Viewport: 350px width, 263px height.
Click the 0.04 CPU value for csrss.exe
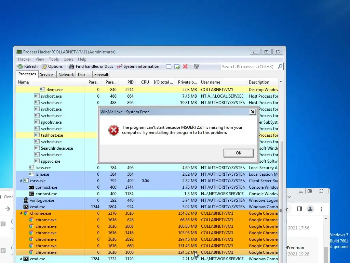[x=145, y=181]
